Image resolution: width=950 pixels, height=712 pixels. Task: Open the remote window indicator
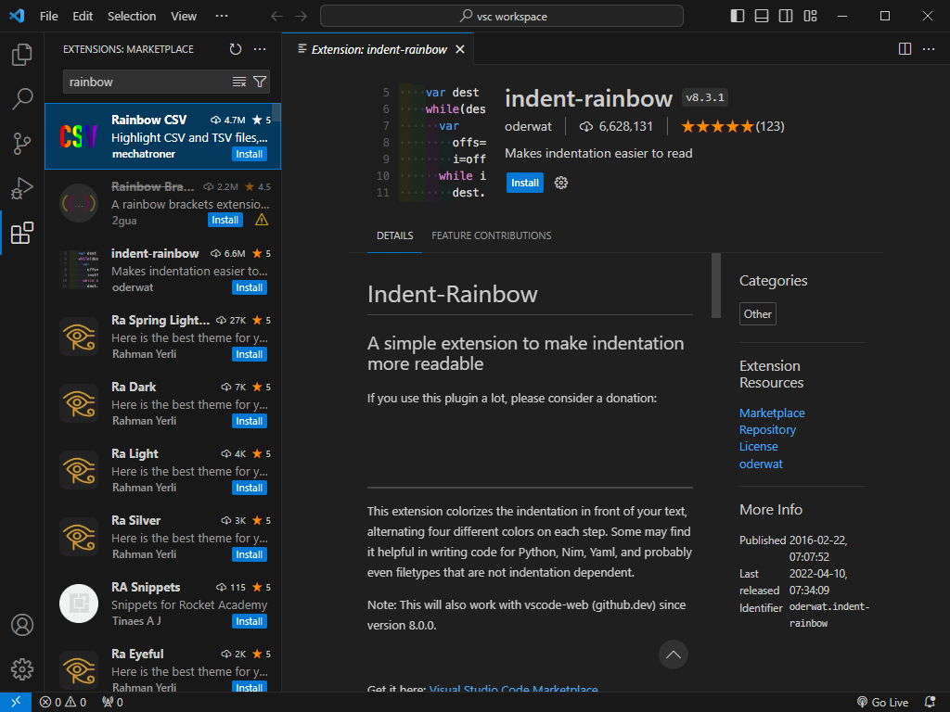coord(16,703)
